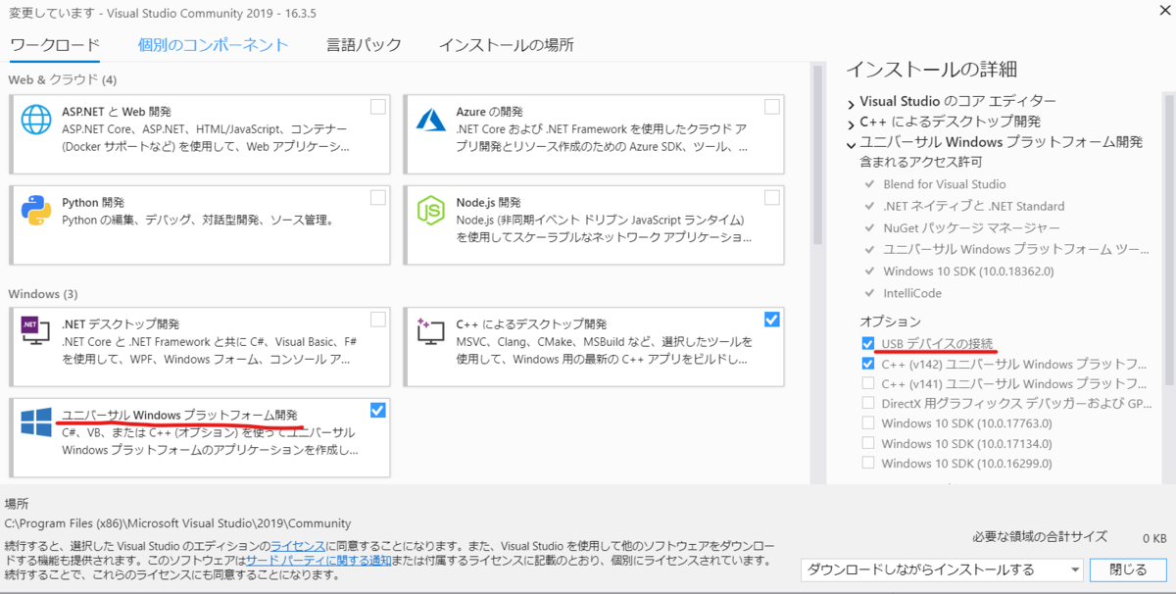Click the ASP.NET globe icon
The width and height of the screenshot is (1176, 594).
pyautogui.click(x=36, y=121)
